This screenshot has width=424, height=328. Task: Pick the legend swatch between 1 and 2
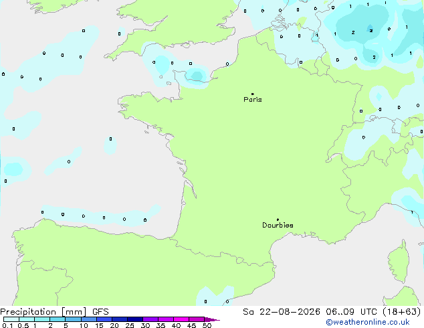[42, 319]
